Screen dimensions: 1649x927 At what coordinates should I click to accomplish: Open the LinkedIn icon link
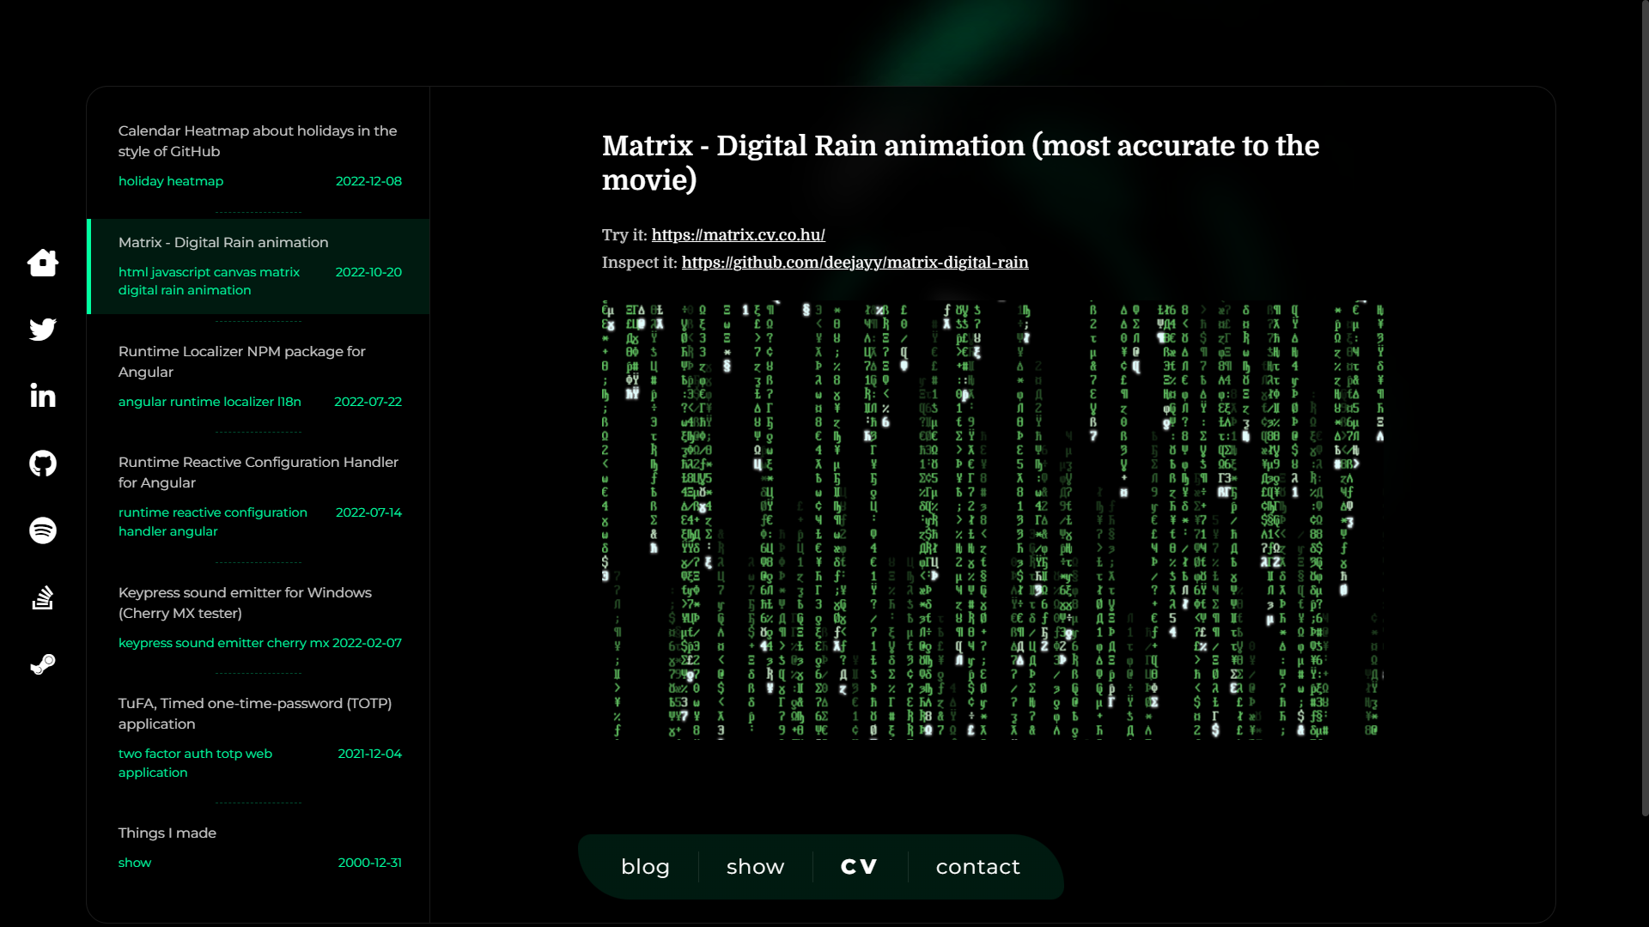coord(43,396)
